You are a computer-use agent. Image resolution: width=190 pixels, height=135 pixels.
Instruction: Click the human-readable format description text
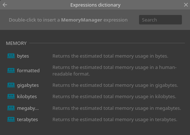pos(114,70)
